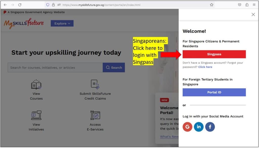Log in with Google account icon
Screen dimensions: 259x148
click(187, 127)
